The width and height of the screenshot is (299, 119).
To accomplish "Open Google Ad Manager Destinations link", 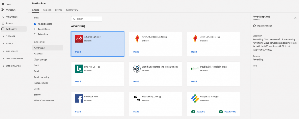I will pos(230,112).
